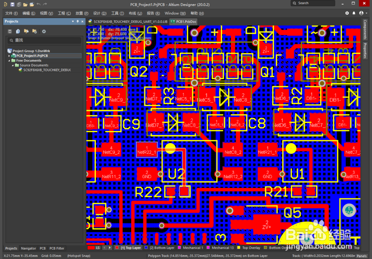This screenshot has height=259, width=372.
Task: Collapse the Source Documents folder
Action: (x=13, y=65)
